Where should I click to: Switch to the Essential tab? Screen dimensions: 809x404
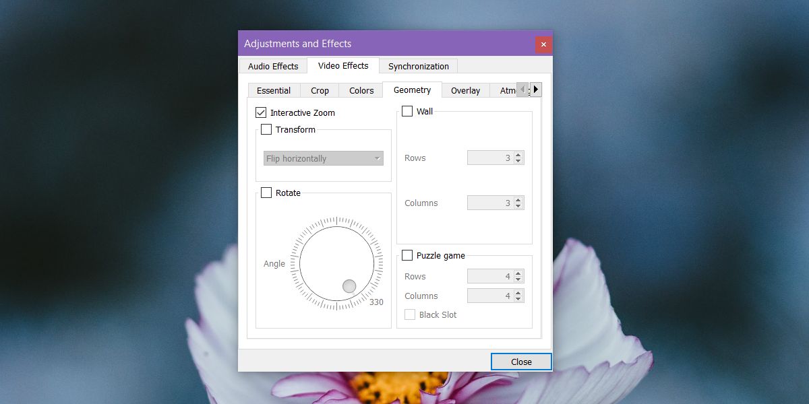pos(274,90)
